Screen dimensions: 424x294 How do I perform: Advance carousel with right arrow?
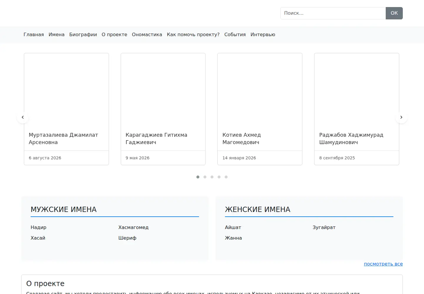point(401,117)
